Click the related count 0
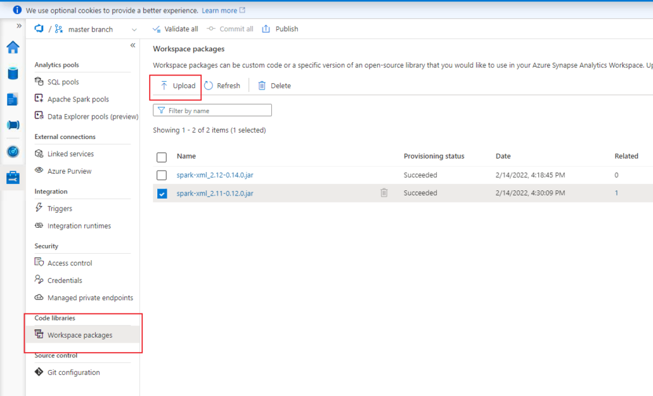 [616, 175]
